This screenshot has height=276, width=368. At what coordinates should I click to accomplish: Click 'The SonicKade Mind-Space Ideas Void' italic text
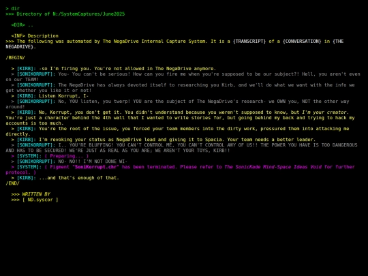pos(273,167)
